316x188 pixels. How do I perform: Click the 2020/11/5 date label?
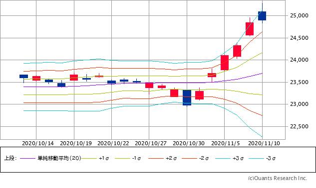226,143
